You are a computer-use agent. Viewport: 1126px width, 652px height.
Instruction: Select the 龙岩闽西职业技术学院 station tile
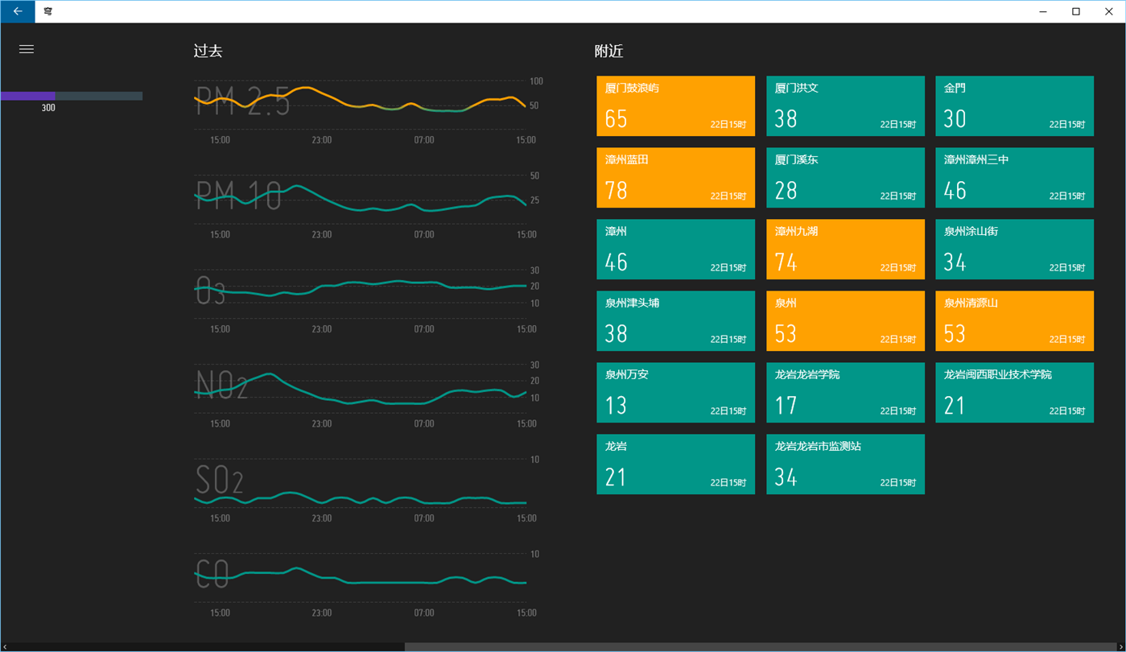pyautogui.click(x=1014, y=393)
